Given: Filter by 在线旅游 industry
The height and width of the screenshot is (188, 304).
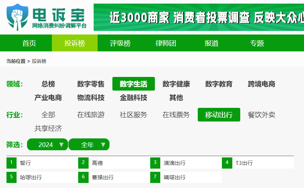Looking at the screenshot, I should (91, 115).
